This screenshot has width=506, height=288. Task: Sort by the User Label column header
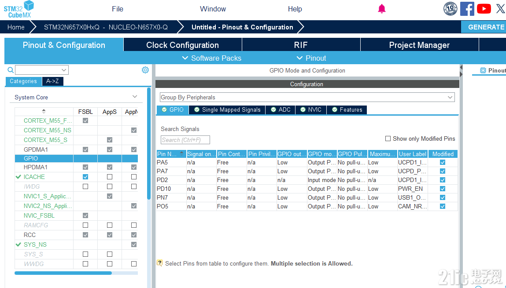point(413,154)
